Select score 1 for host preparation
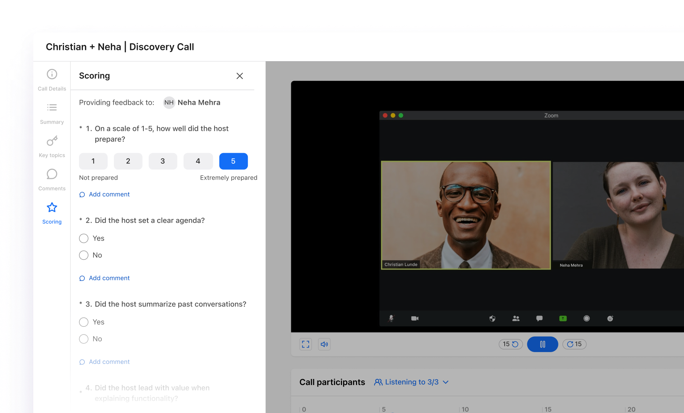The image size is (684, 413). [93, 161]
